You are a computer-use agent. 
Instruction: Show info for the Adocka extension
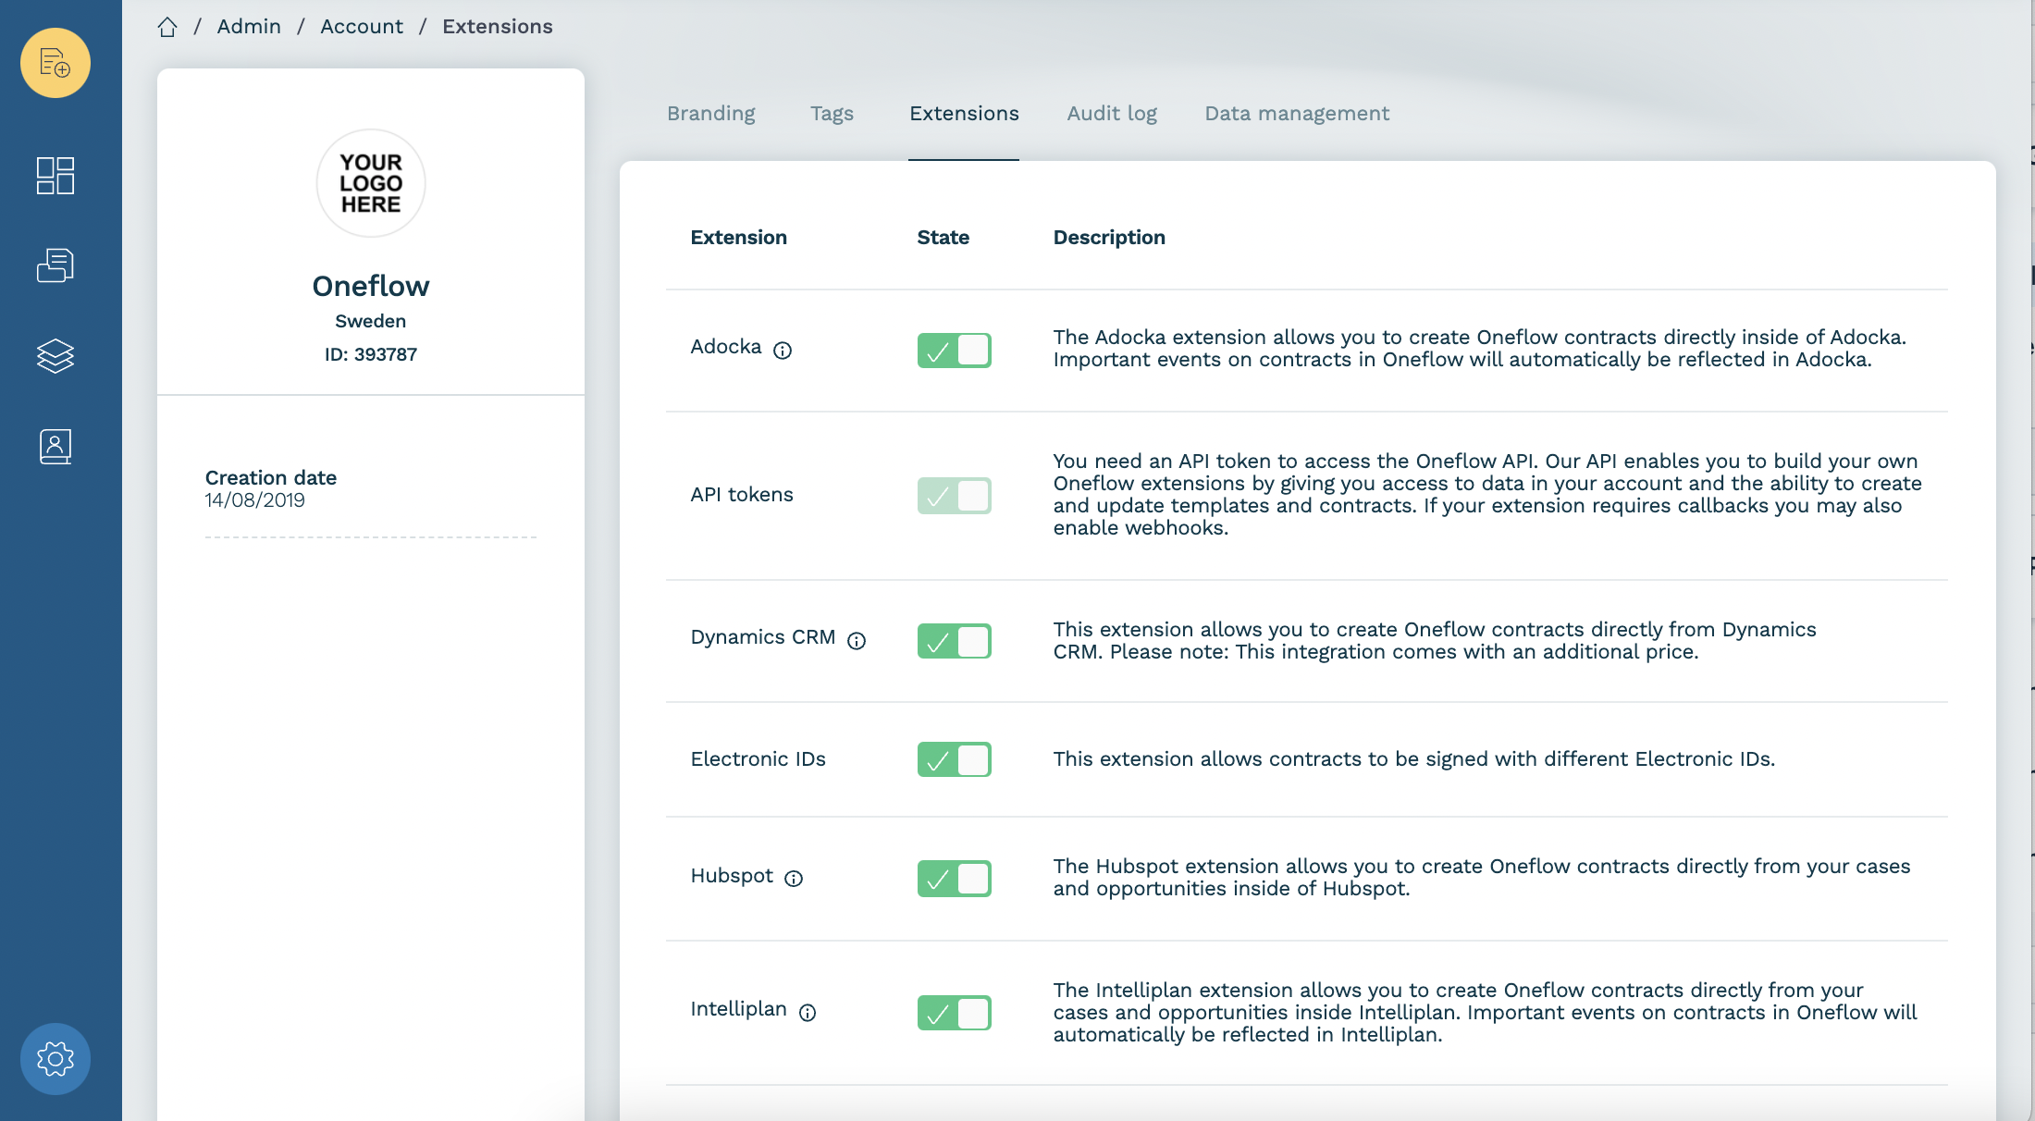pyautogui.click(x=783, y=351)
